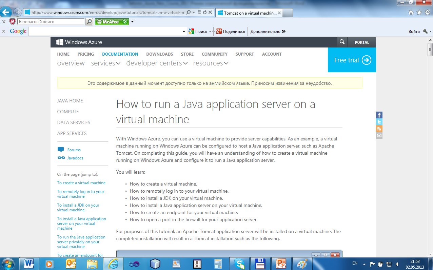This screenshot has height=270, width=433.
Task: Expand the resources dropdown menu
Action: click(211, 63)
